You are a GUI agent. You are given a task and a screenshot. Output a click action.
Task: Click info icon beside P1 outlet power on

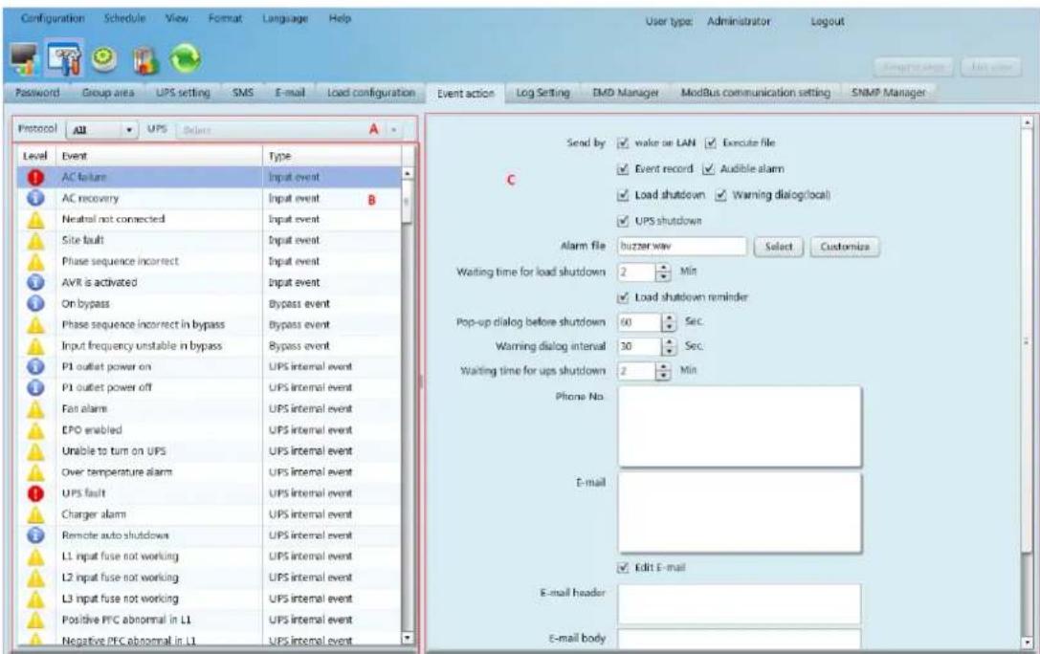click(x=35, y=366)
